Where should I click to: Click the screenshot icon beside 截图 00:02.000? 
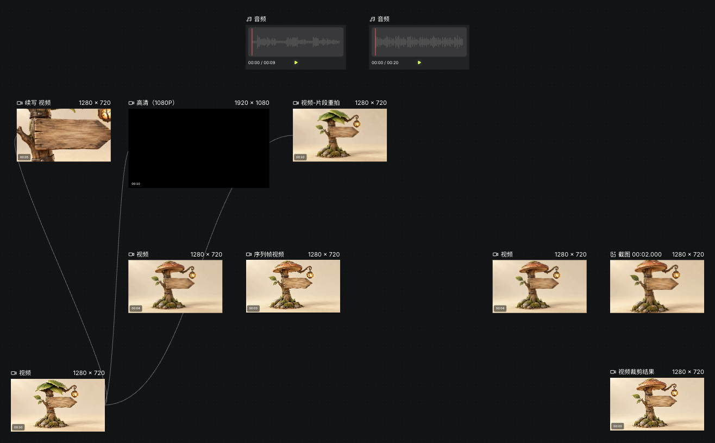(x=613, y=254)
